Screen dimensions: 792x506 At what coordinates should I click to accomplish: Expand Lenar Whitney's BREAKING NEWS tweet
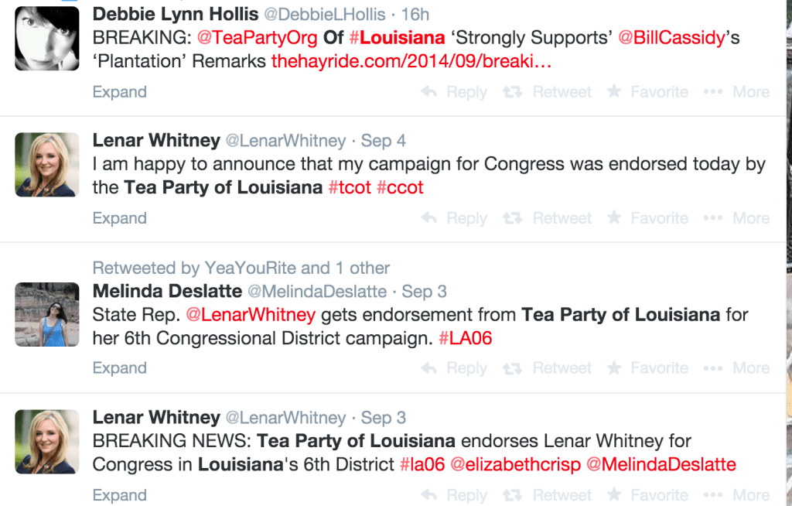pos(119,494)
